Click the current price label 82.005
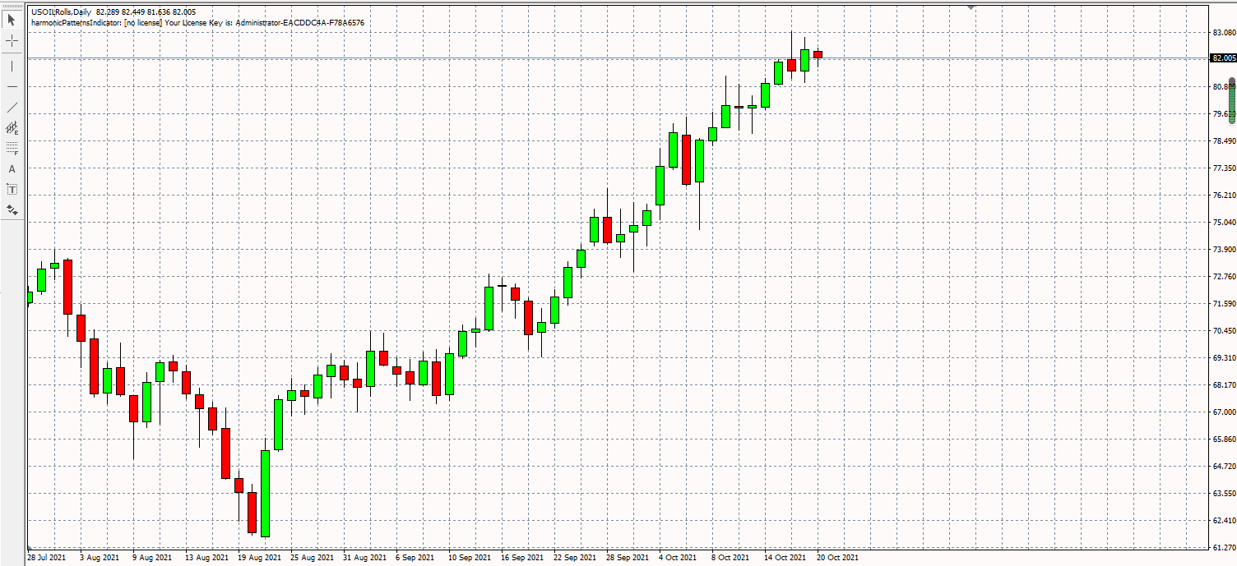This screenshot has height=566, width=1237. click(x=1223, y=58)
